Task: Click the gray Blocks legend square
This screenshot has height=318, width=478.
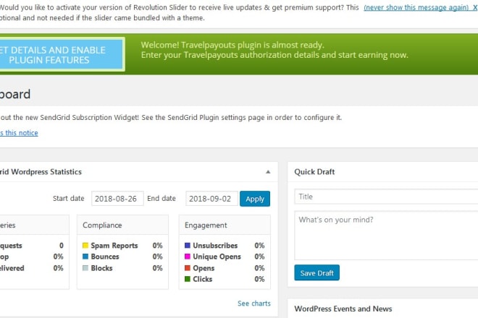Action: point(85,268)
